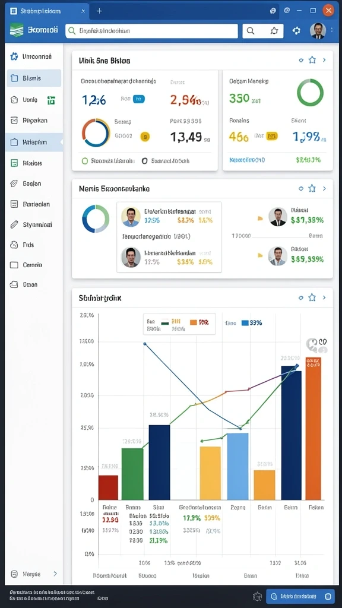Click the magnifier search button in header

pos(251,31)
